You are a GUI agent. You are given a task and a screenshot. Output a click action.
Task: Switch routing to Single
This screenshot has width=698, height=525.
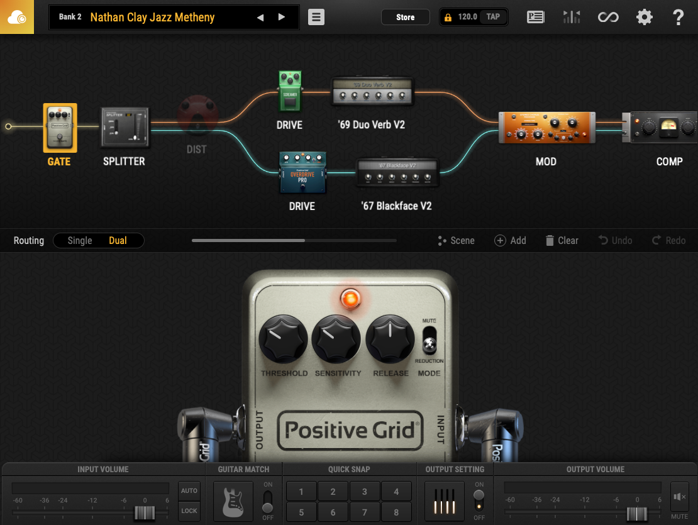pos(80,241)
